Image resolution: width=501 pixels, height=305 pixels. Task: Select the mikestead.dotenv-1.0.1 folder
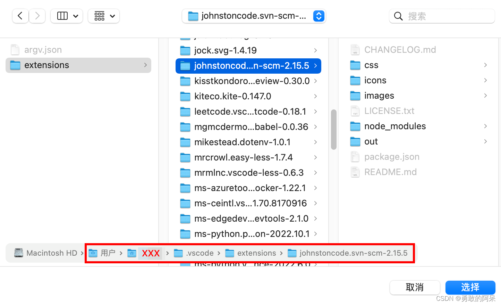point(248,142)
